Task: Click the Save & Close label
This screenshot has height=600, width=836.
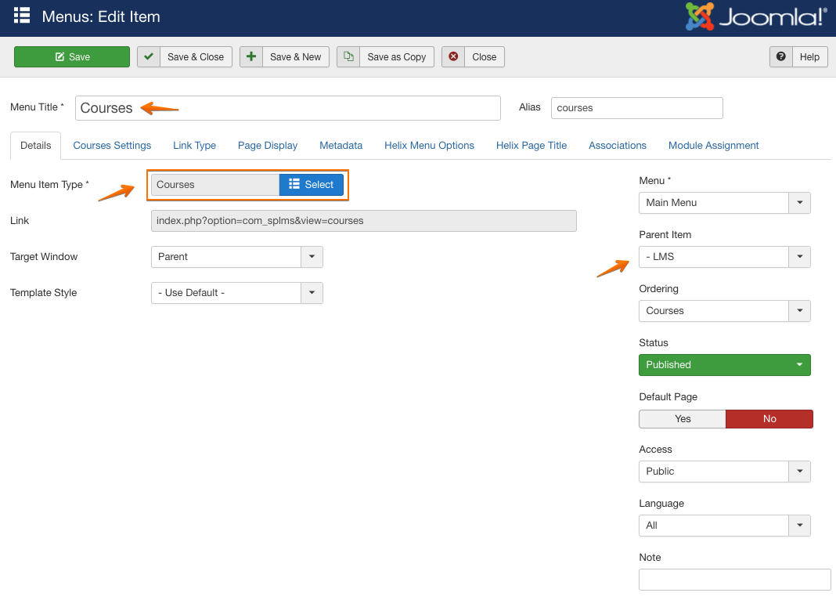Action: pyautogui.click(x=196, y=57)
